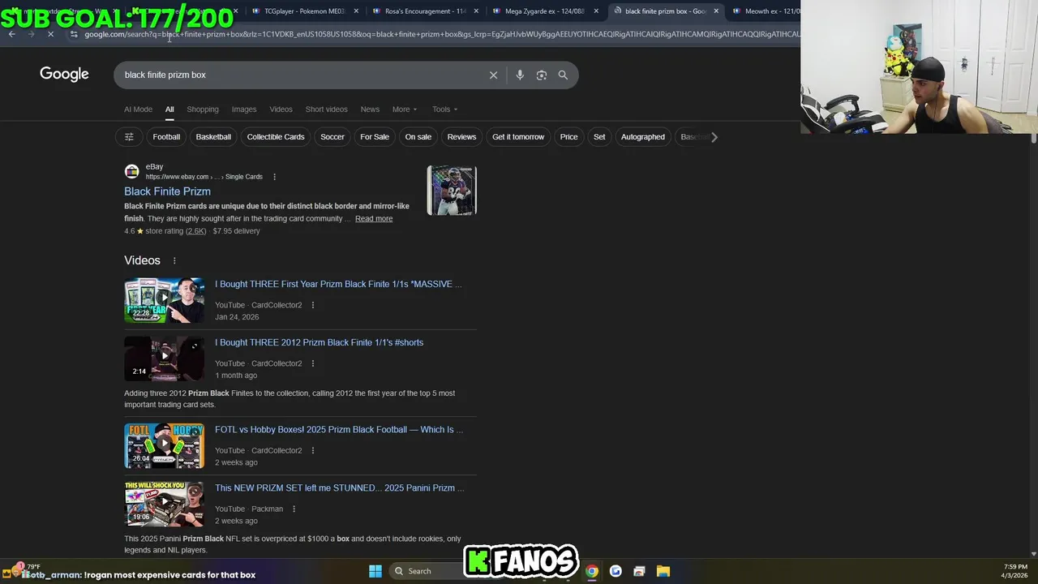The width and height of the screenshot is (1038, 584).
Task: Apply the Autographed filter chip
Action: tap(643, 137)
